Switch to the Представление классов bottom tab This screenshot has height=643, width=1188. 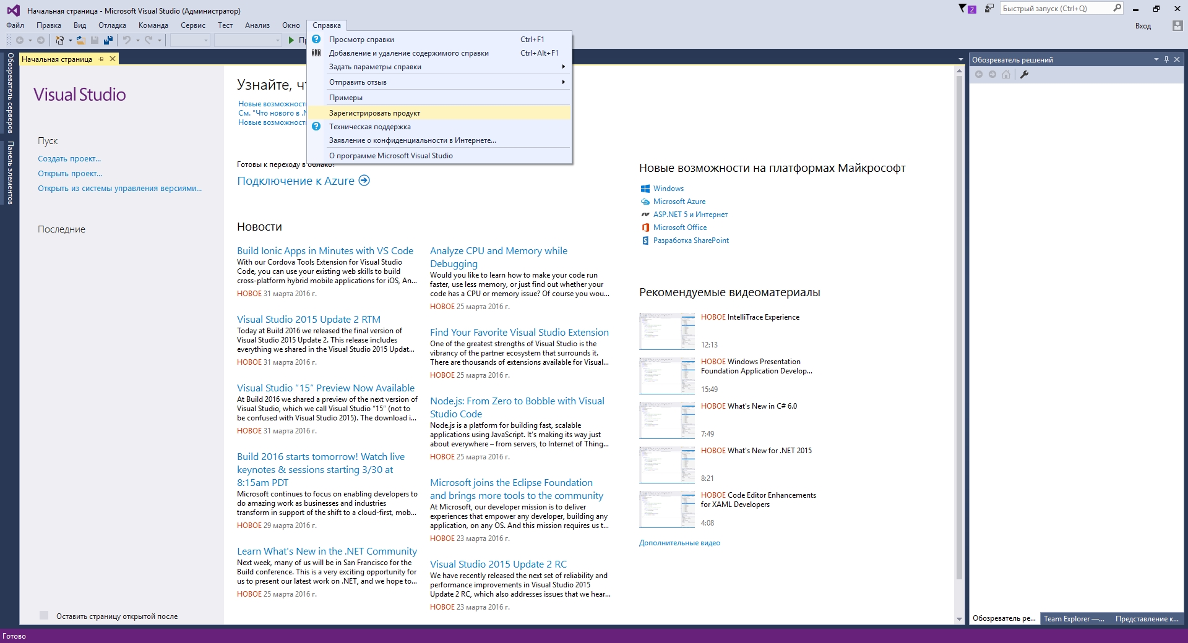1147,618
